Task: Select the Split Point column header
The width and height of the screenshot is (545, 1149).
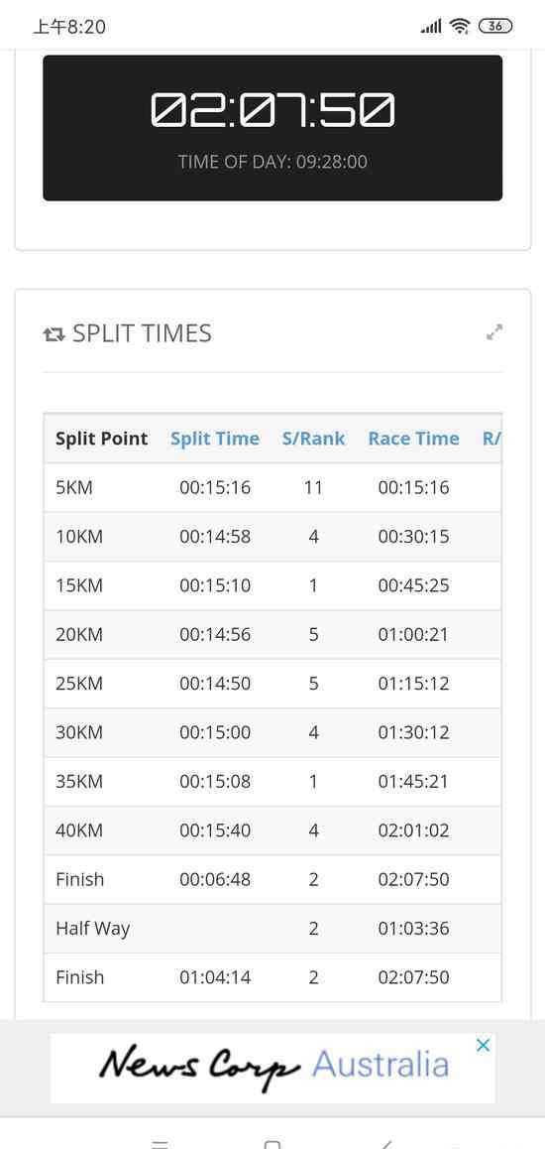Action: point(102,439)
